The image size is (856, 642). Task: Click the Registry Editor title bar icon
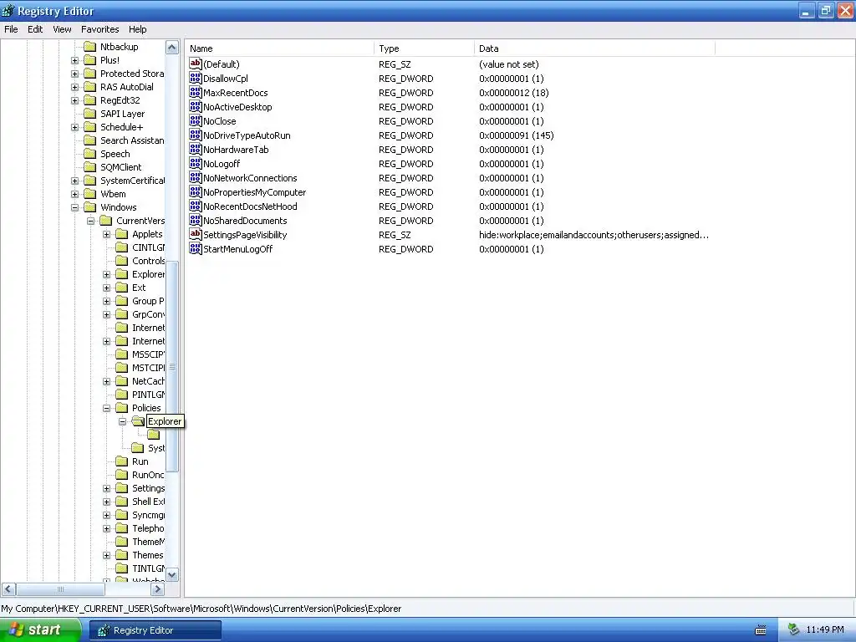8,11
